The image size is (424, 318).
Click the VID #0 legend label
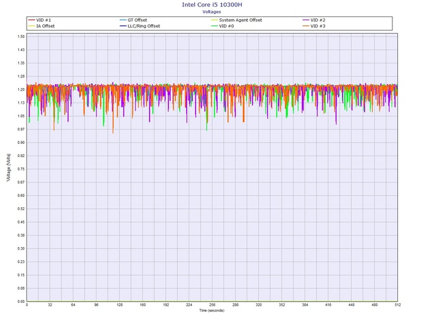point(227,26)
